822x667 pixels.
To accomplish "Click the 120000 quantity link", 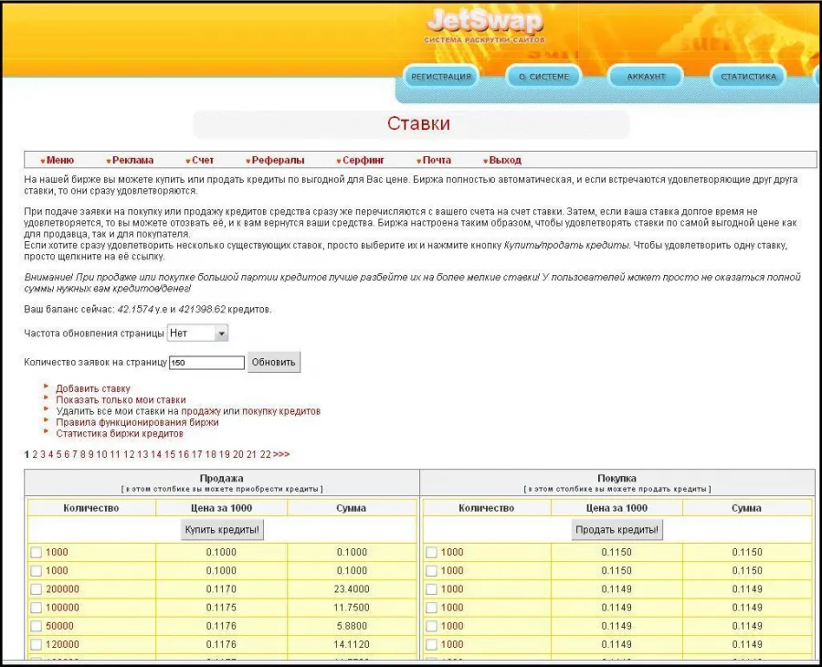I will tap(62, 644).
